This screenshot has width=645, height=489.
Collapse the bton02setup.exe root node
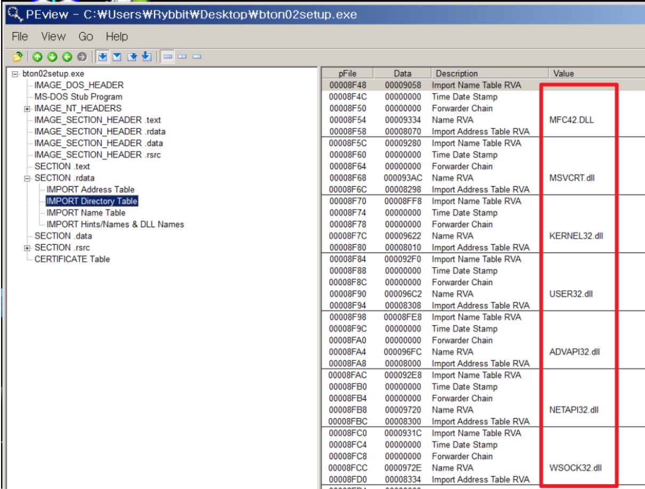15,74
